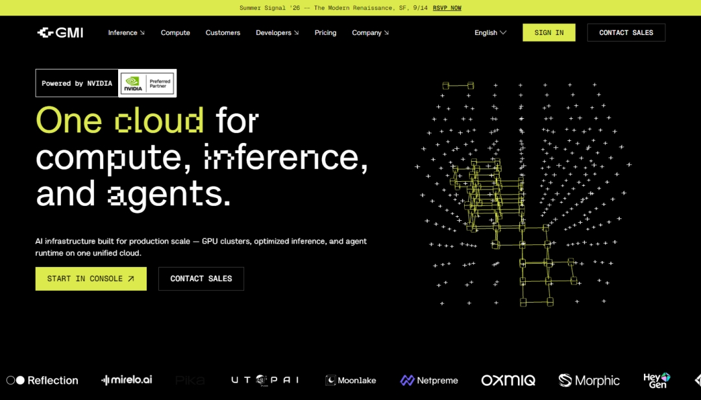The height and width of the screenshot is (400, 701).
Task: Click the Reflection customer logo
Action: 42,381
